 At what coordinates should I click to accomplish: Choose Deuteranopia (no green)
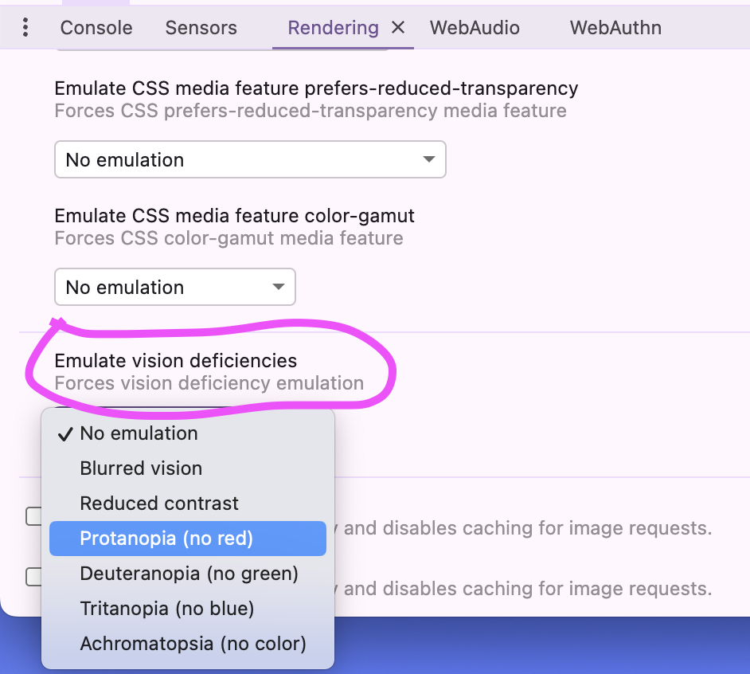pos(188,574)
